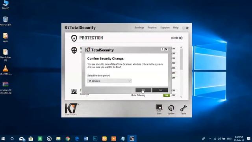Select VLC video file on desktop
The width and height of the screenshot is (252, 142).
6,70
